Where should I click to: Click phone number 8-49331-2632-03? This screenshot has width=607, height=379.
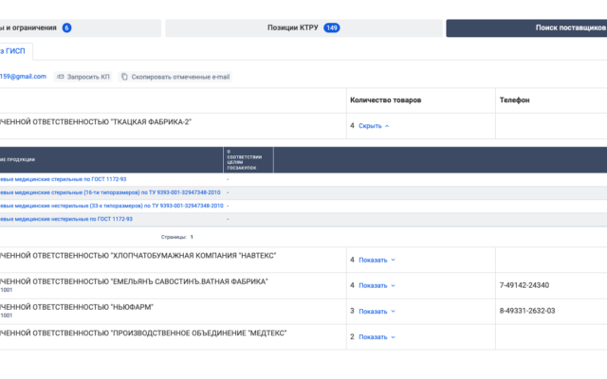pyautogui.click(x=527, y=311)
